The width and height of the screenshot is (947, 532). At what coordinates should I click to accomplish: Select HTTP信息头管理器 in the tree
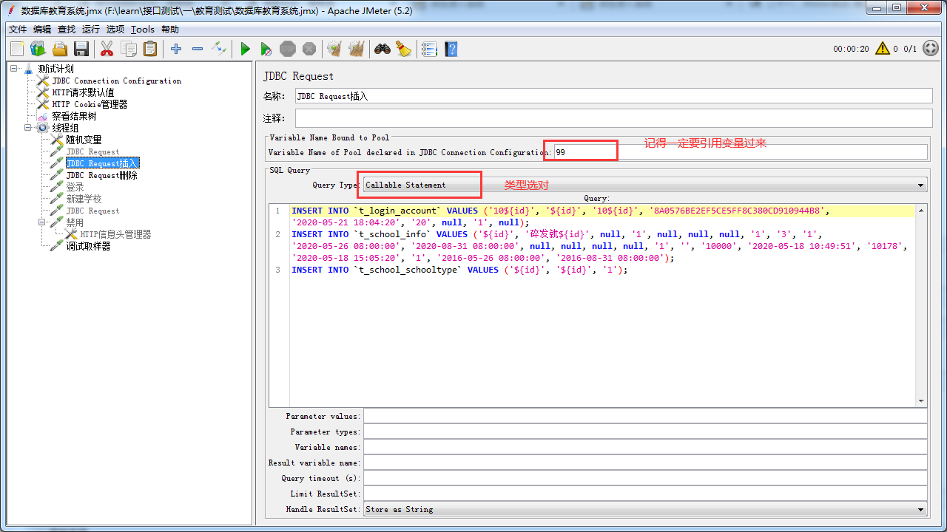pyautogui.click(x=115, y=234)
